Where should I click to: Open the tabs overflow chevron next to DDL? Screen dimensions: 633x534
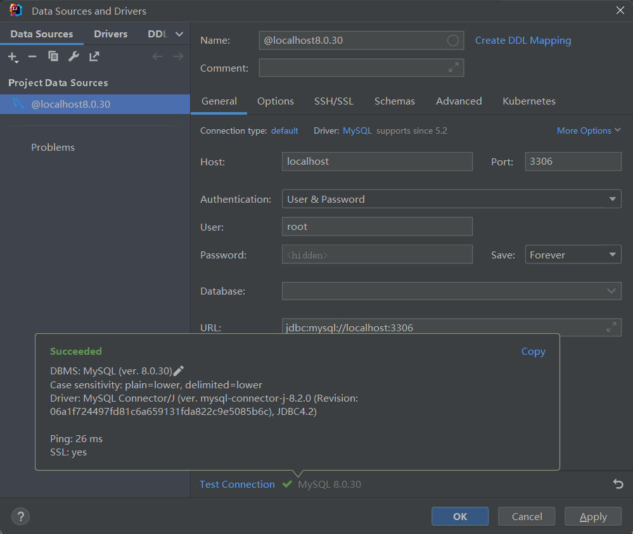(x=179, y=34)
